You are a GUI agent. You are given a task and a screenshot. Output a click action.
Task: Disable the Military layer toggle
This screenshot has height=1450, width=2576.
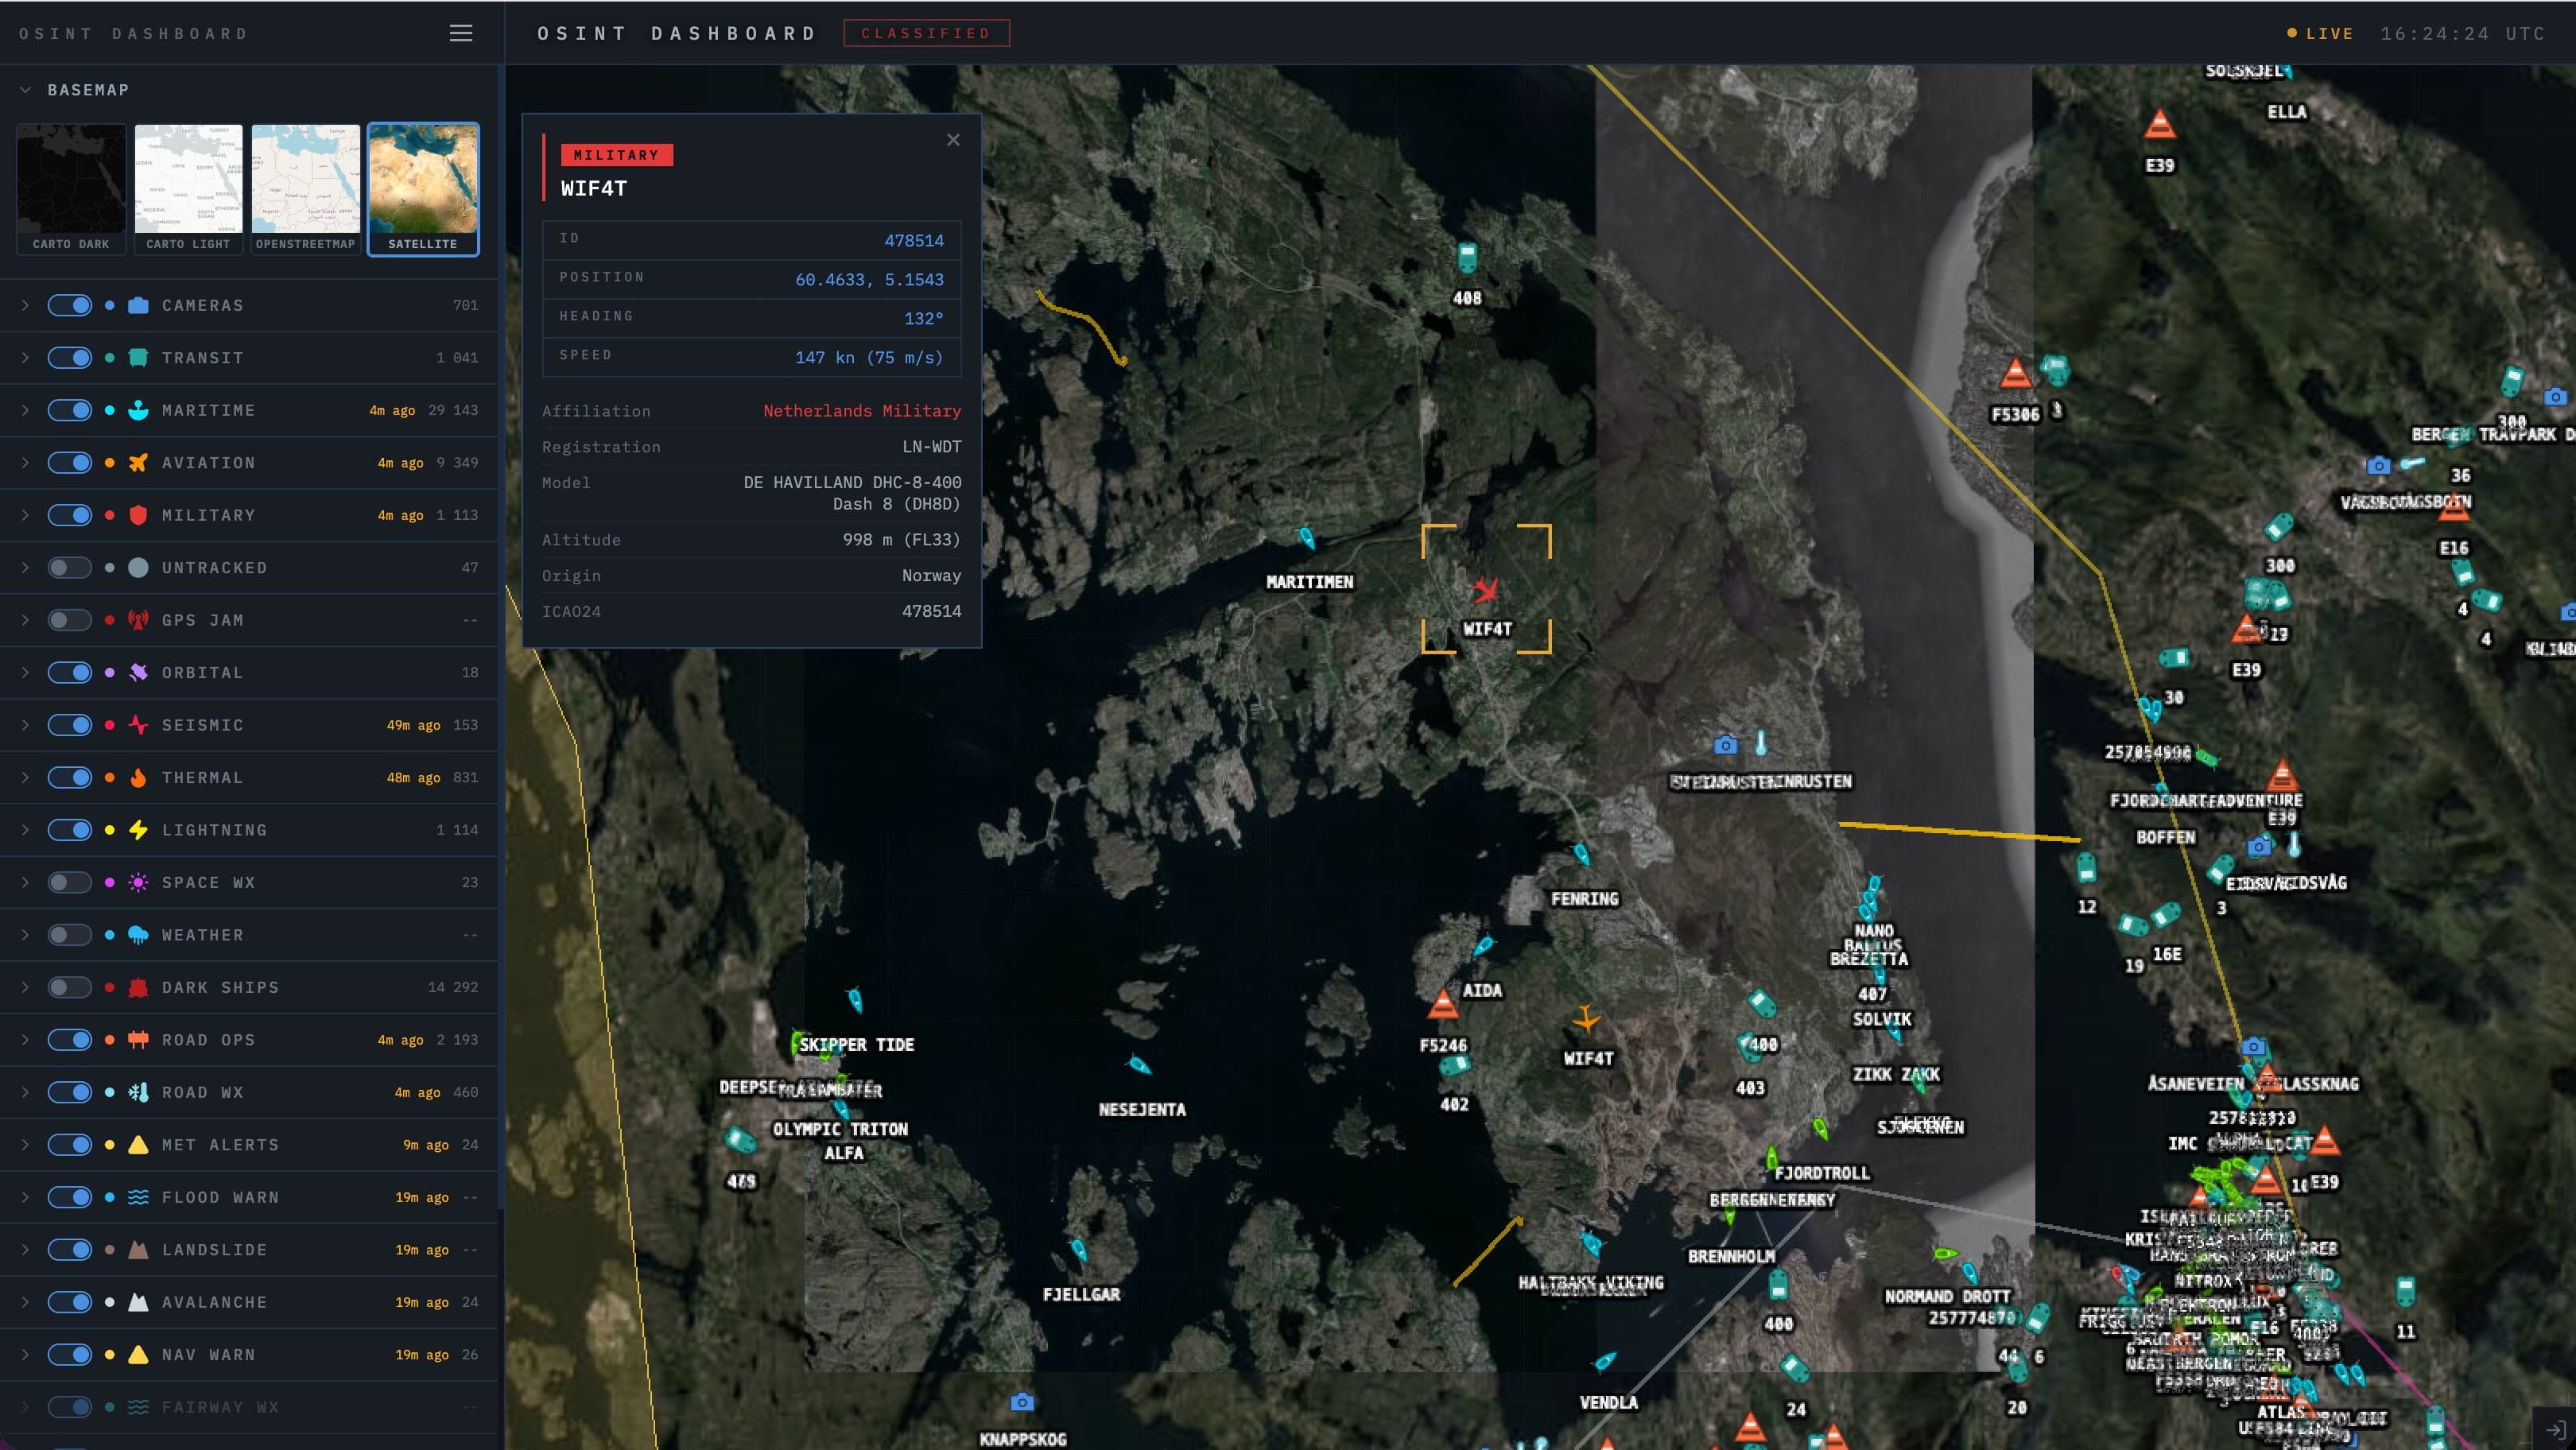(70, 515)
